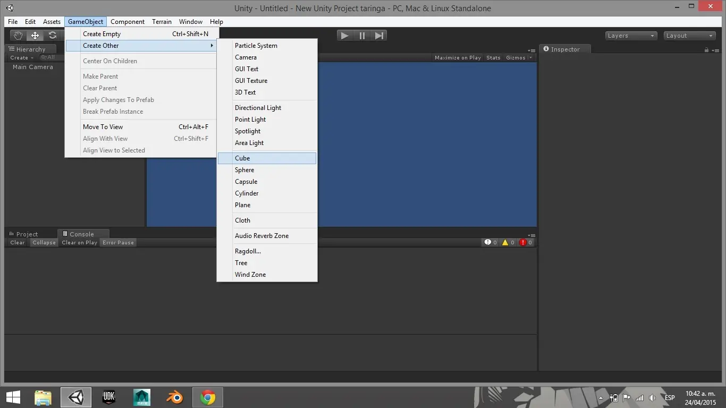Open the Edit menu

30,22
